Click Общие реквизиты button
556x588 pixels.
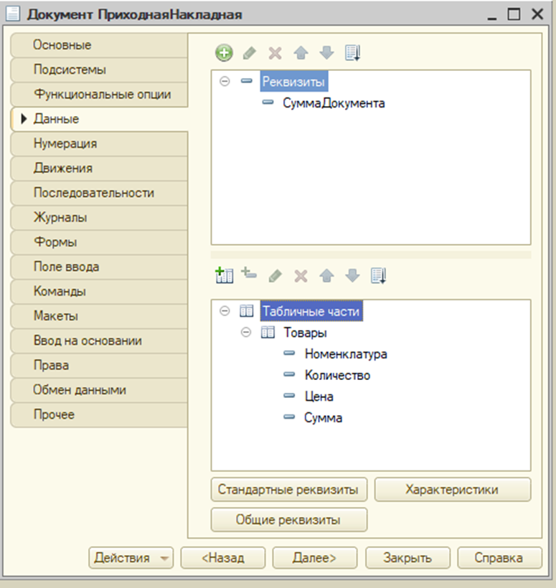click(289, 520)
